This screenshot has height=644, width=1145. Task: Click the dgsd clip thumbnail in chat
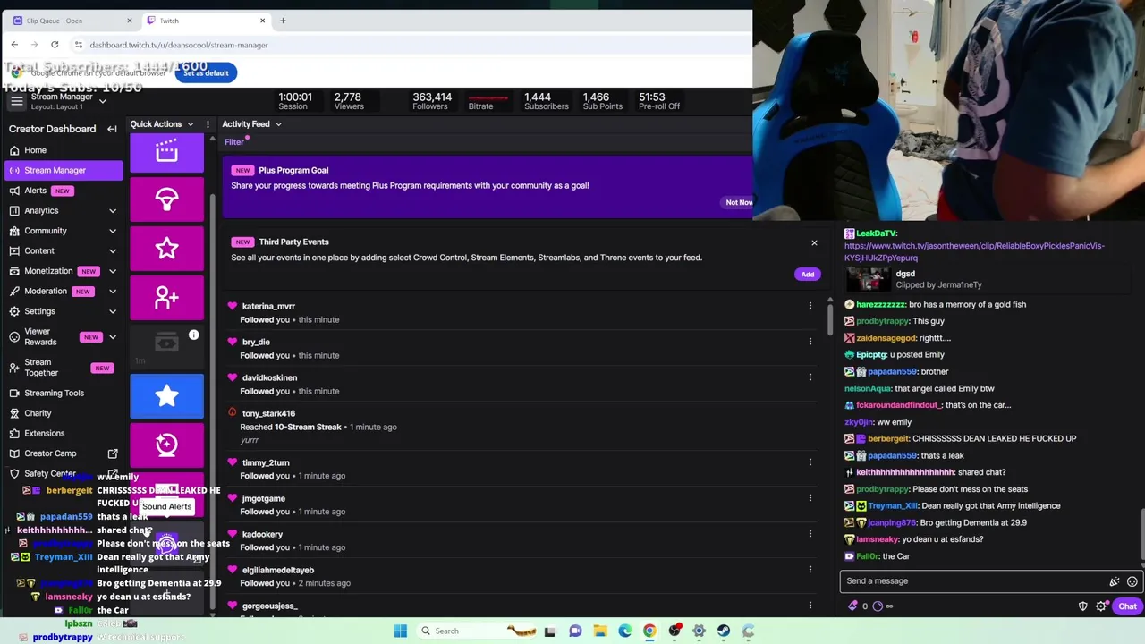(868, 279)
